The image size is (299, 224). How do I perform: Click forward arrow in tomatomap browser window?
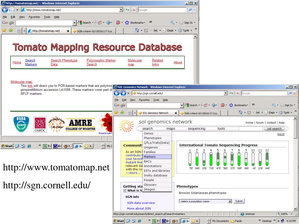point(12,10)
